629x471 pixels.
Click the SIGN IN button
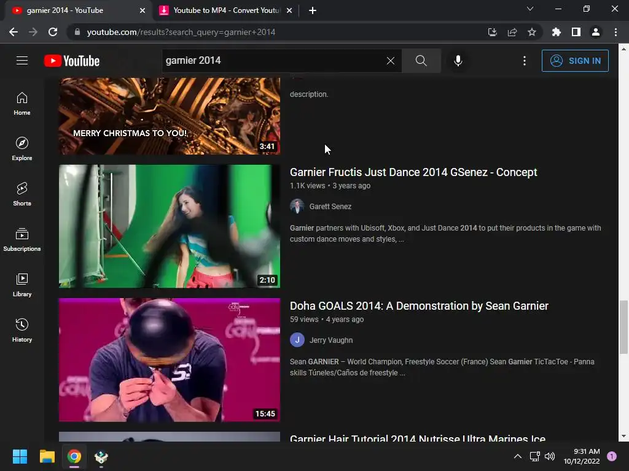575,61
